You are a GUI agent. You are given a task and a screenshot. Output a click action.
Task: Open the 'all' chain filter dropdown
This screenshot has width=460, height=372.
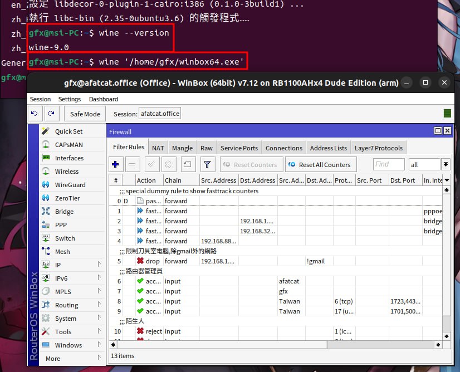click(445, 164)
